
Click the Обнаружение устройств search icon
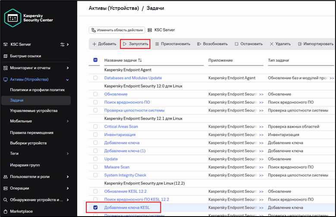6,200
